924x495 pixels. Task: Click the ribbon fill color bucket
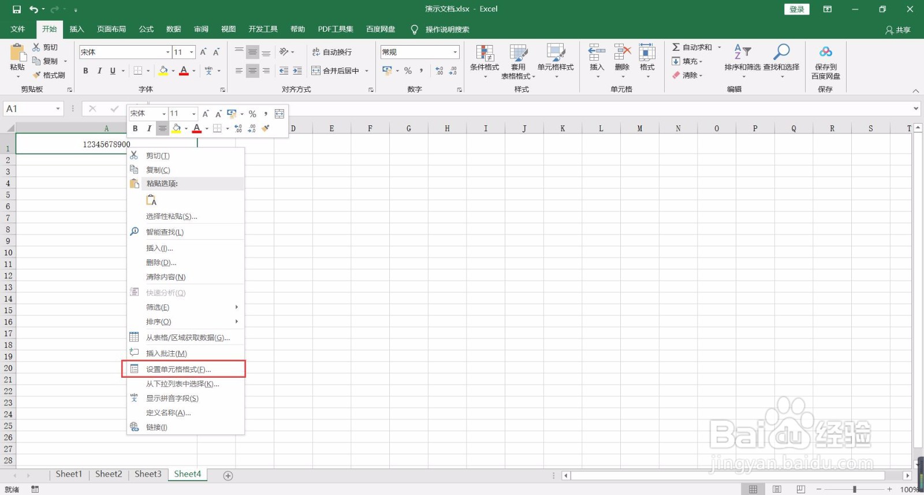click(x=163, y=70)
